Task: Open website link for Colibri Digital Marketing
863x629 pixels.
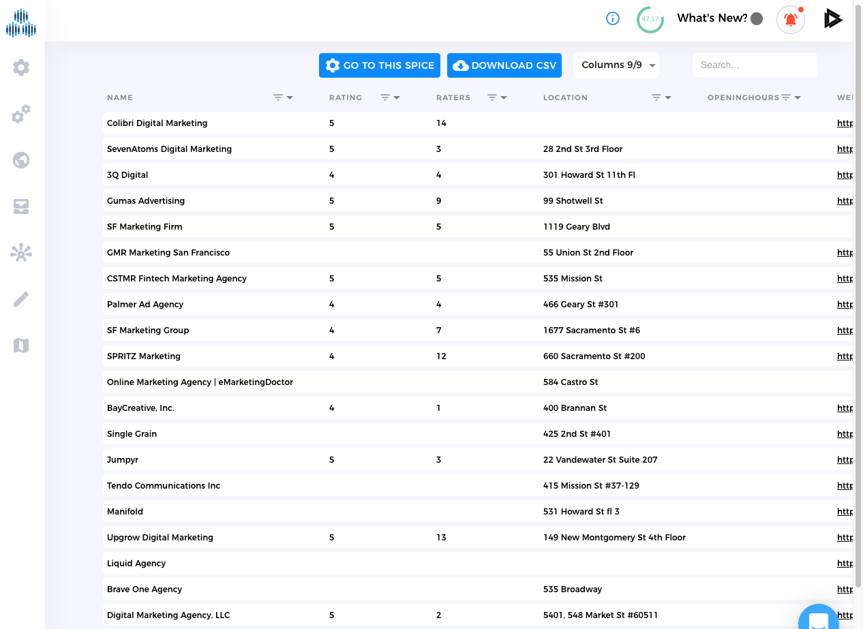Action: coord(845,123)
